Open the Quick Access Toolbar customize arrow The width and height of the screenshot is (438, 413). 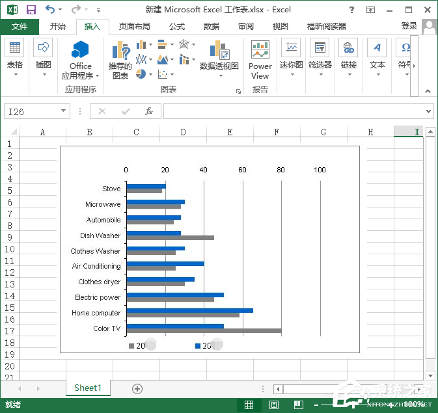pos(98,10)
